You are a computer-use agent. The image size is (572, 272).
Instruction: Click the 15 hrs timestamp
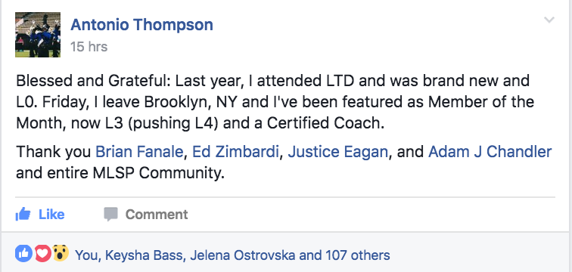point(89,47)
